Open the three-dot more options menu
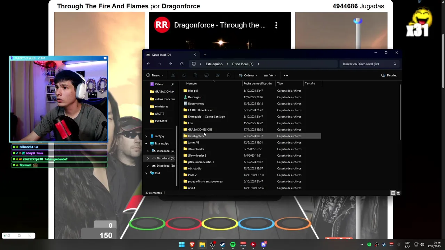 click(x=286, y=75)
